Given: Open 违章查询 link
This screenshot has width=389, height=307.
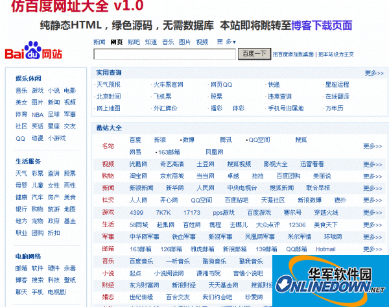Looking at the screenshot, I should [280, 96].
